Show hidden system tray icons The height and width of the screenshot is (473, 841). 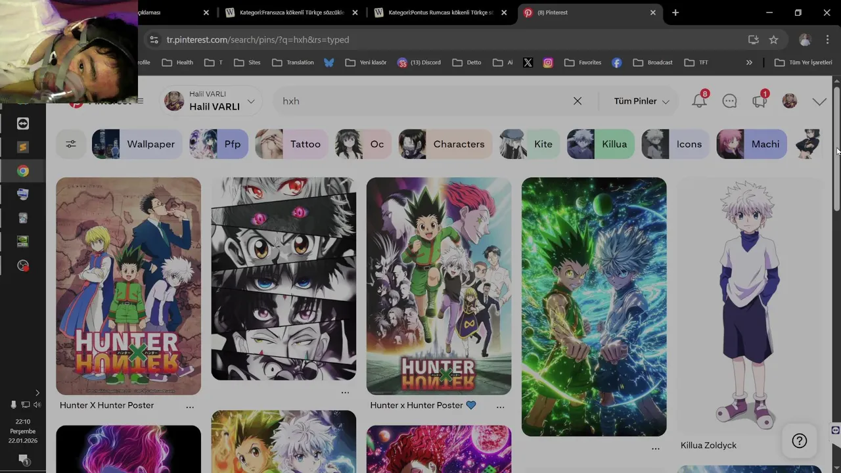click(x=37, y=393)
